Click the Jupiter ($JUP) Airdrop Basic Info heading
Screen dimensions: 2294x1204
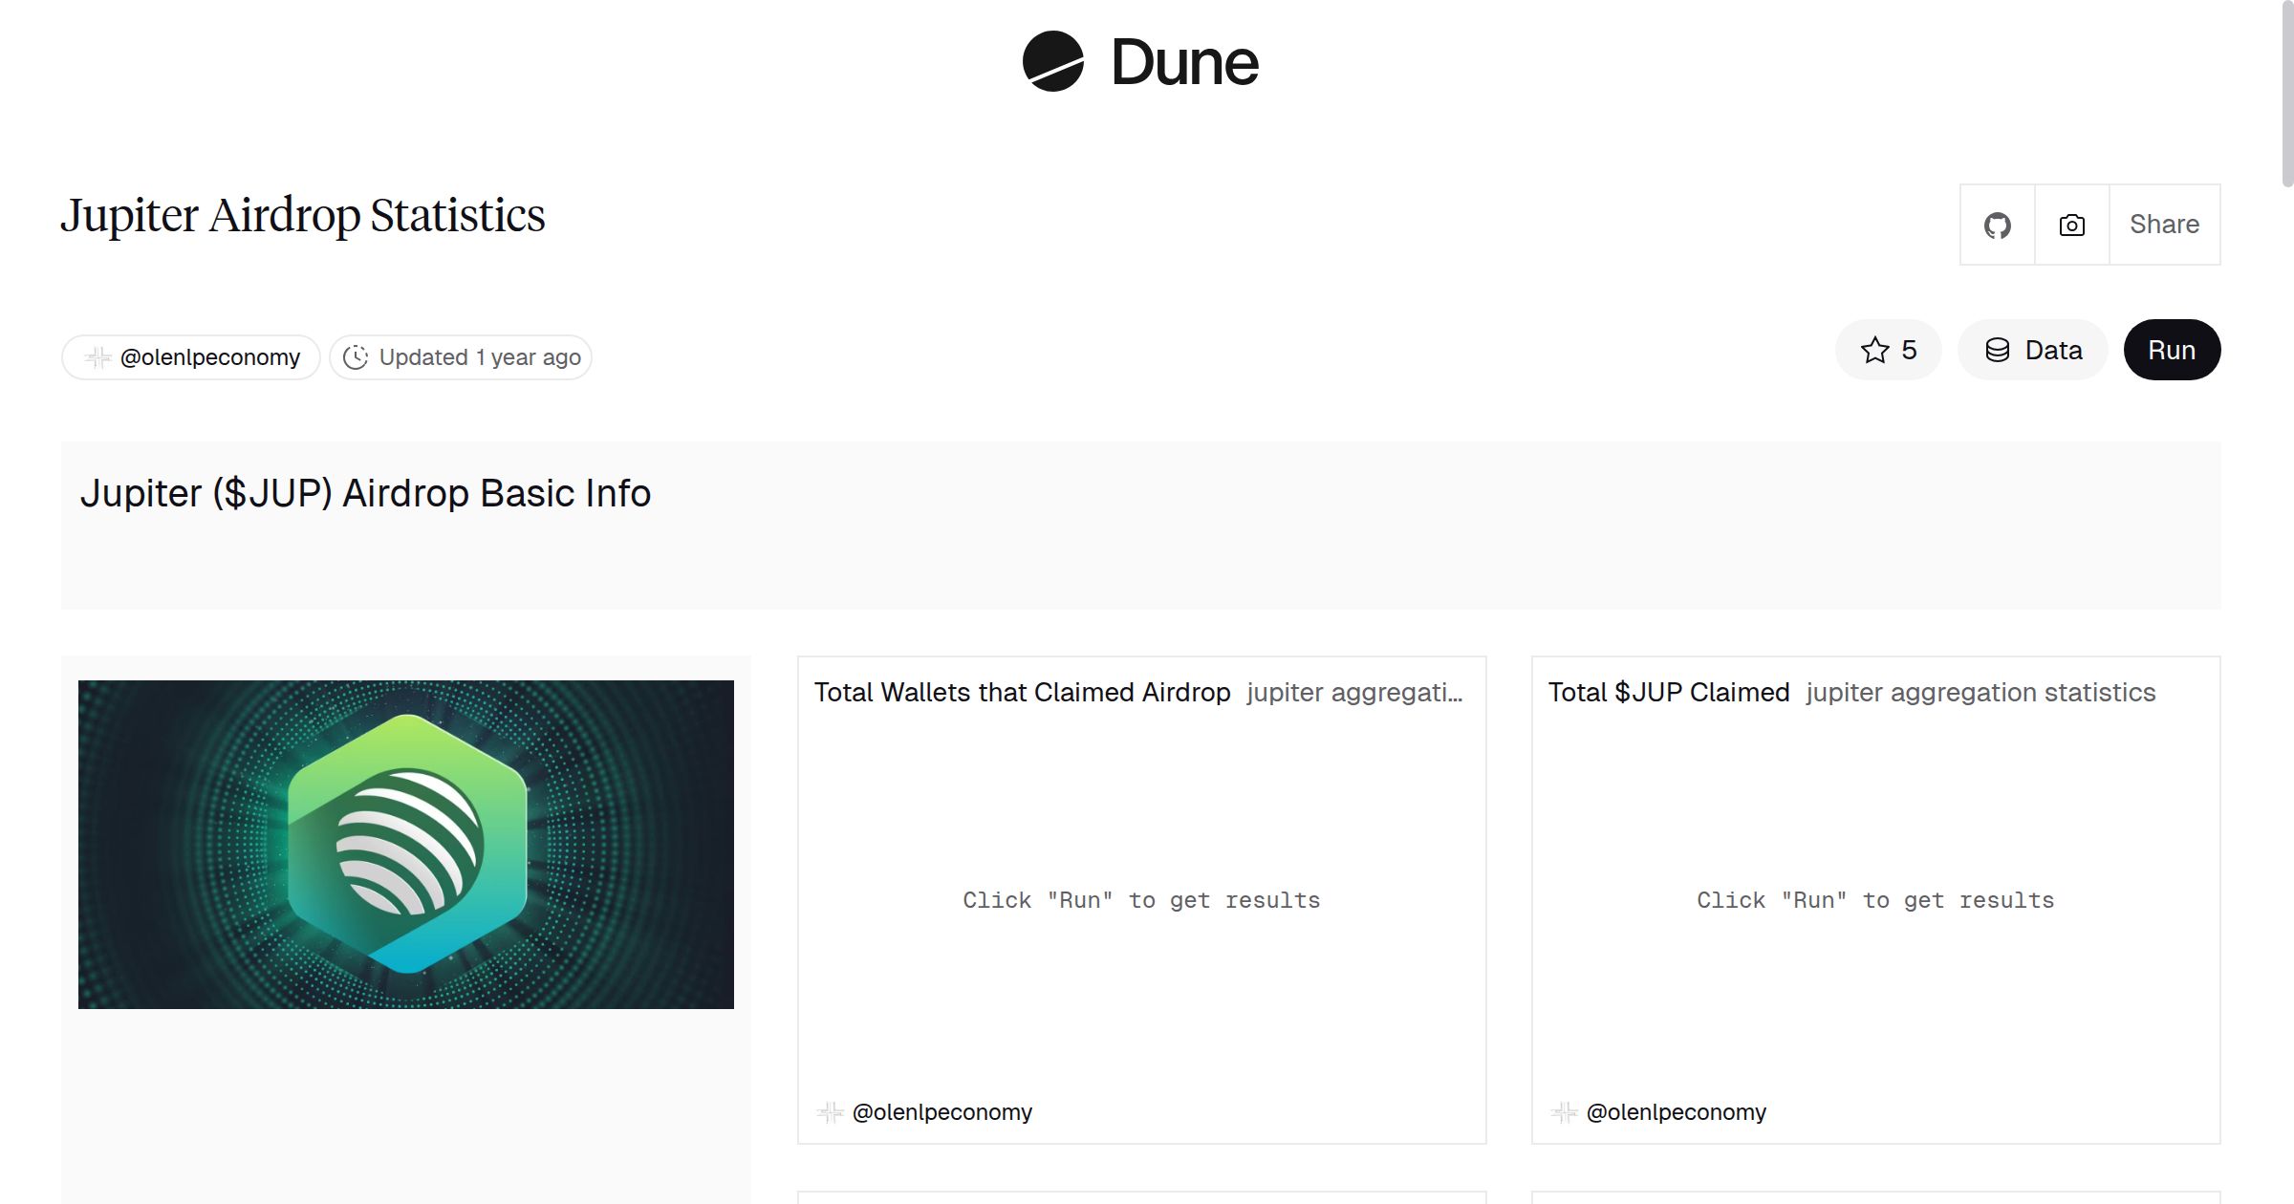pyautogui.click(x=367, y=493)
